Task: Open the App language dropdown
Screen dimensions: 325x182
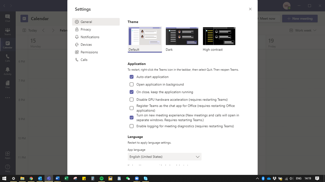Action: pyautogui.click(x=164, y=157)
